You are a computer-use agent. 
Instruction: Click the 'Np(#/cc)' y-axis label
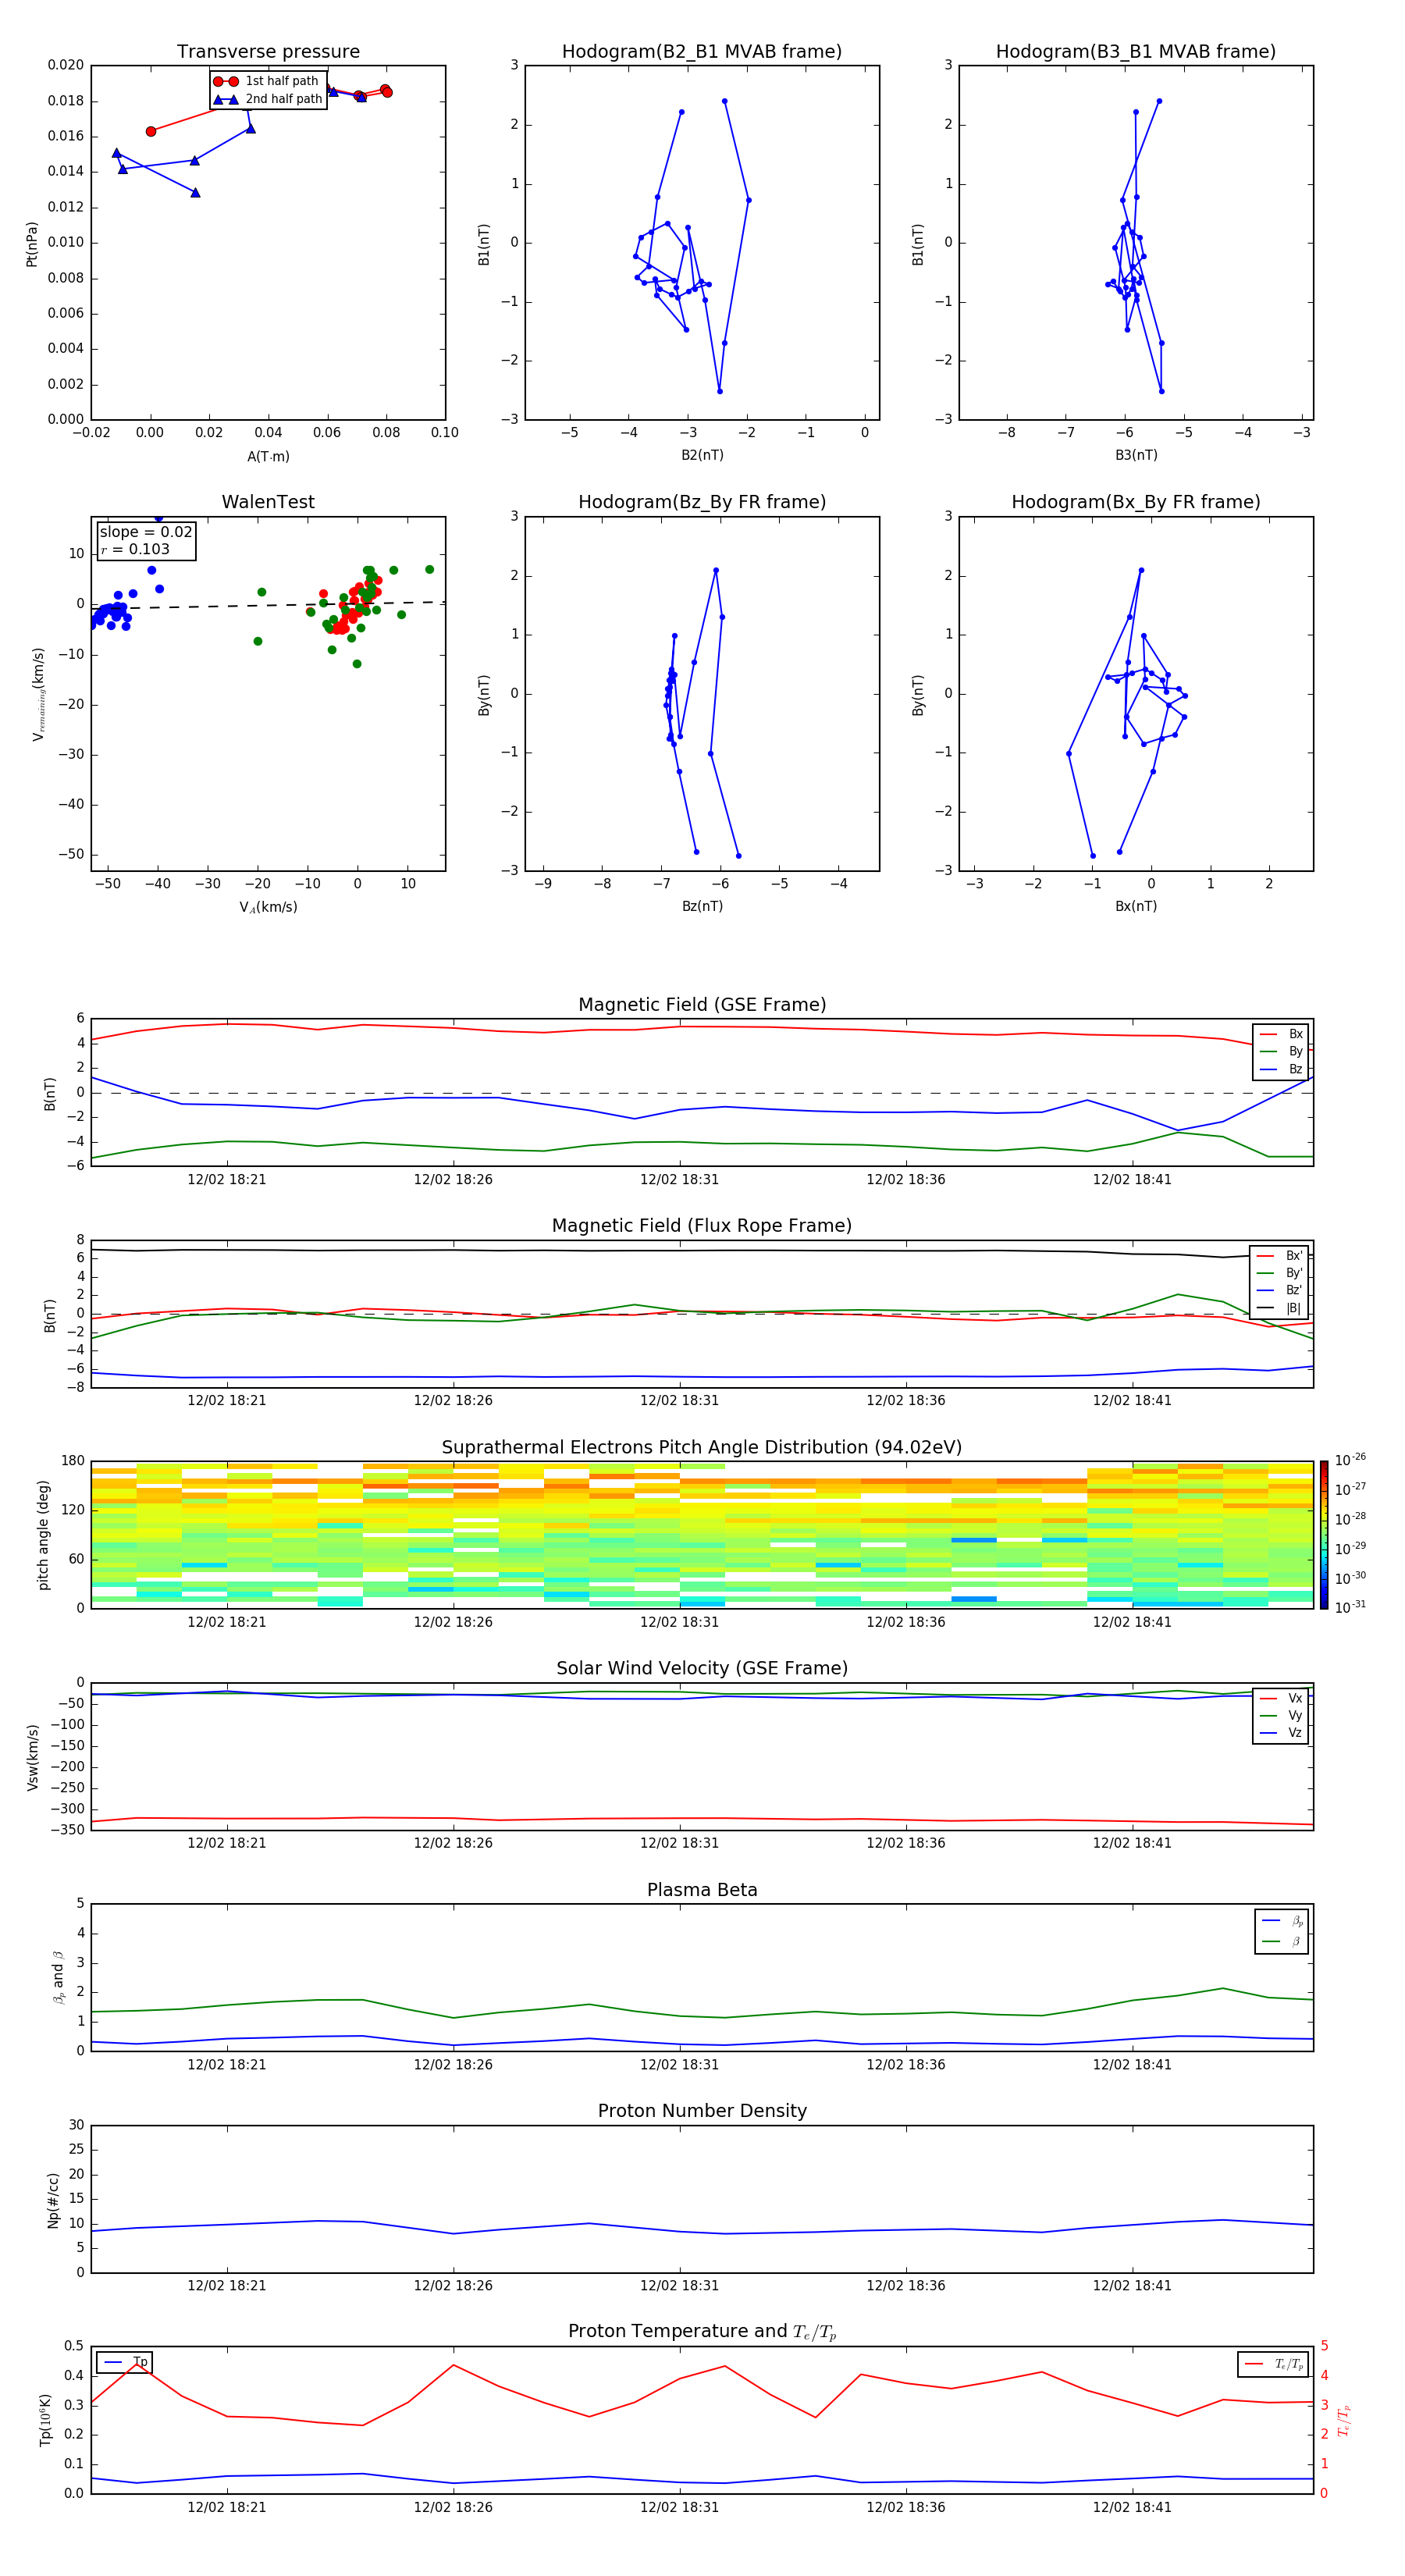click(x=53, y=2200)
